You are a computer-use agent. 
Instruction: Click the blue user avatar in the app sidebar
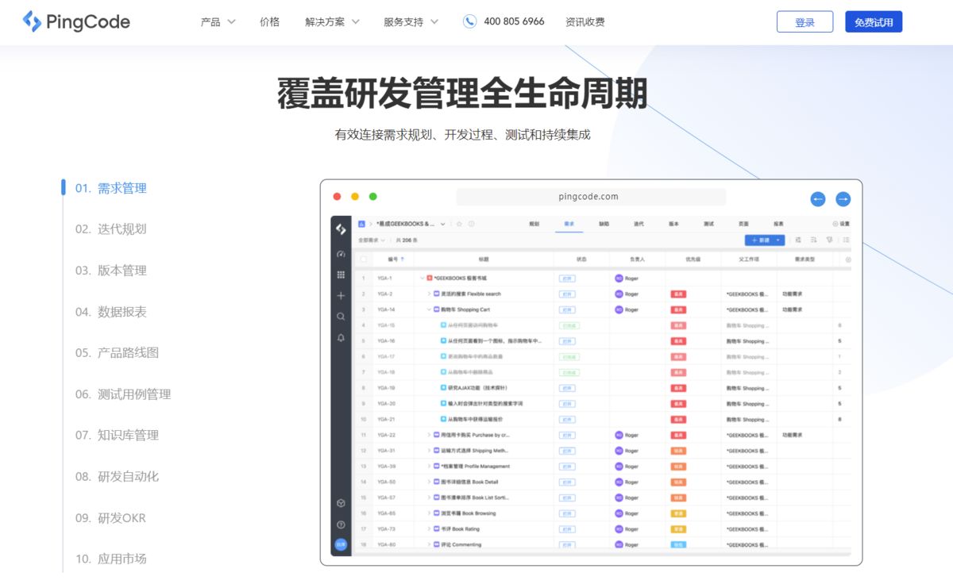click(x=341, y=544)
